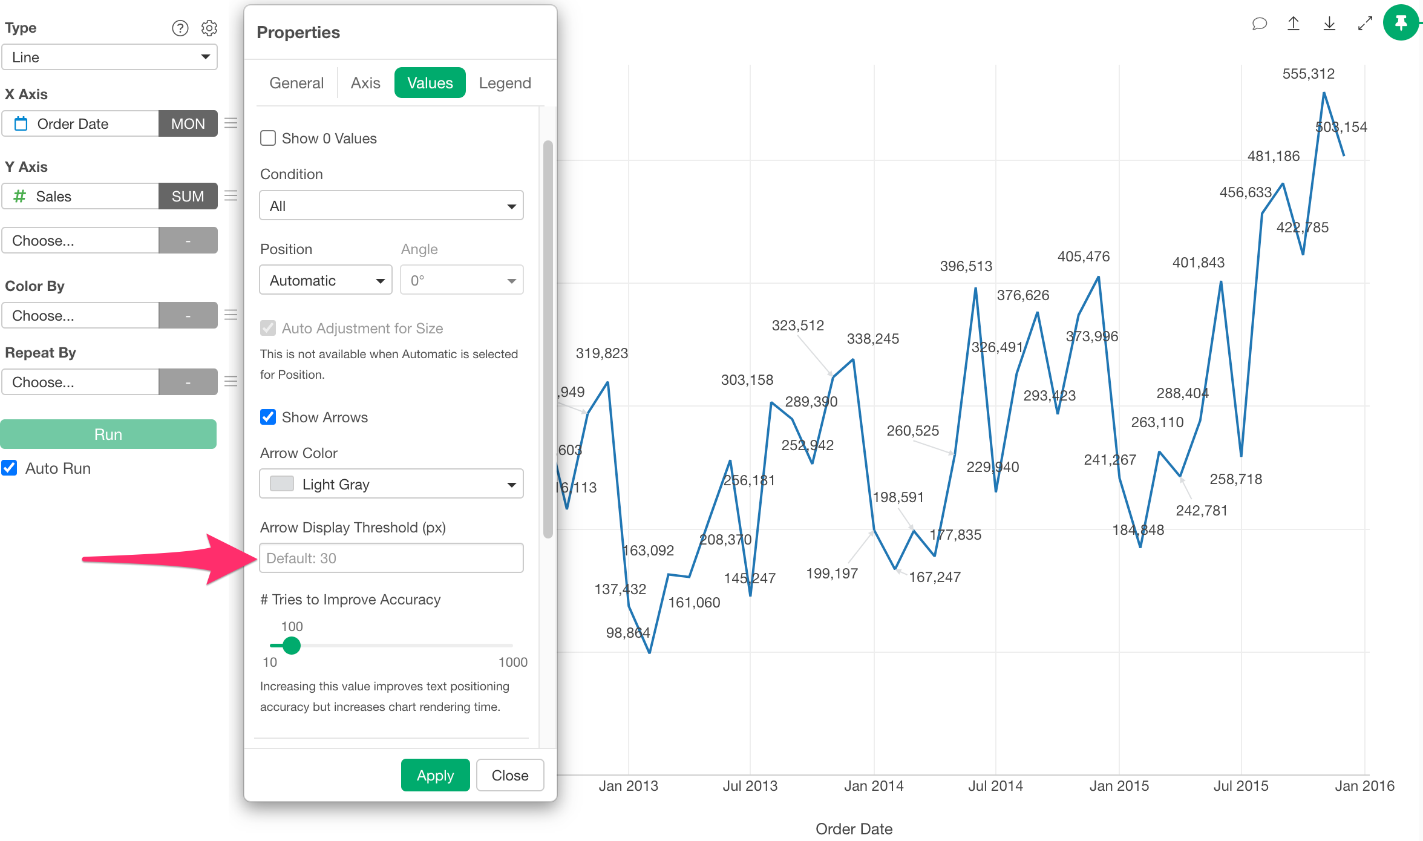1423x841 pixels.
Task: Open the chart type help icon
Action: [180, 28]
